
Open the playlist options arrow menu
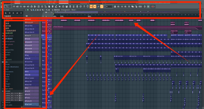[x=25, y=10]
